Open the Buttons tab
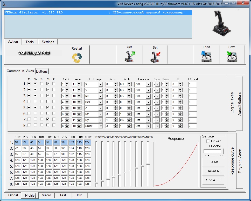Image resolution: width=251 pixels, height=201 pixels. coord(42,71)
